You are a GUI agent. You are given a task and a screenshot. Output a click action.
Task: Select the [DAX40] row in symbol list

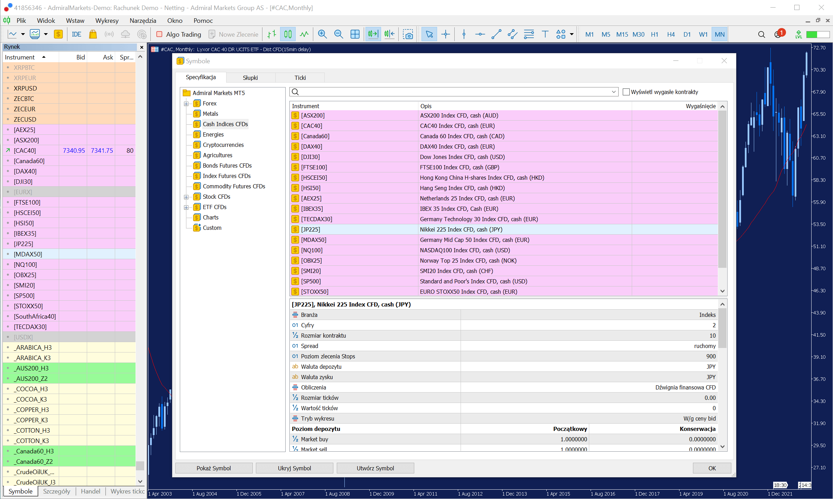click(x=504, y=147)
